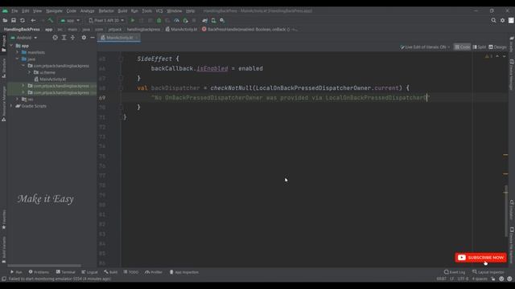Open the Logcat tool window
515x289 pixels.
(x=89, y=272)
